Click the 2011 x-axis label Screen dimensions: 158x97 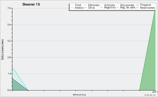(155, 92)
